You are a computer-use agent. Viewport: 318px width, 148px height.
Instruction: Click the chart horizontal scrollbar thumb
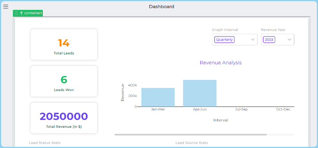click(x=190, y=134)
